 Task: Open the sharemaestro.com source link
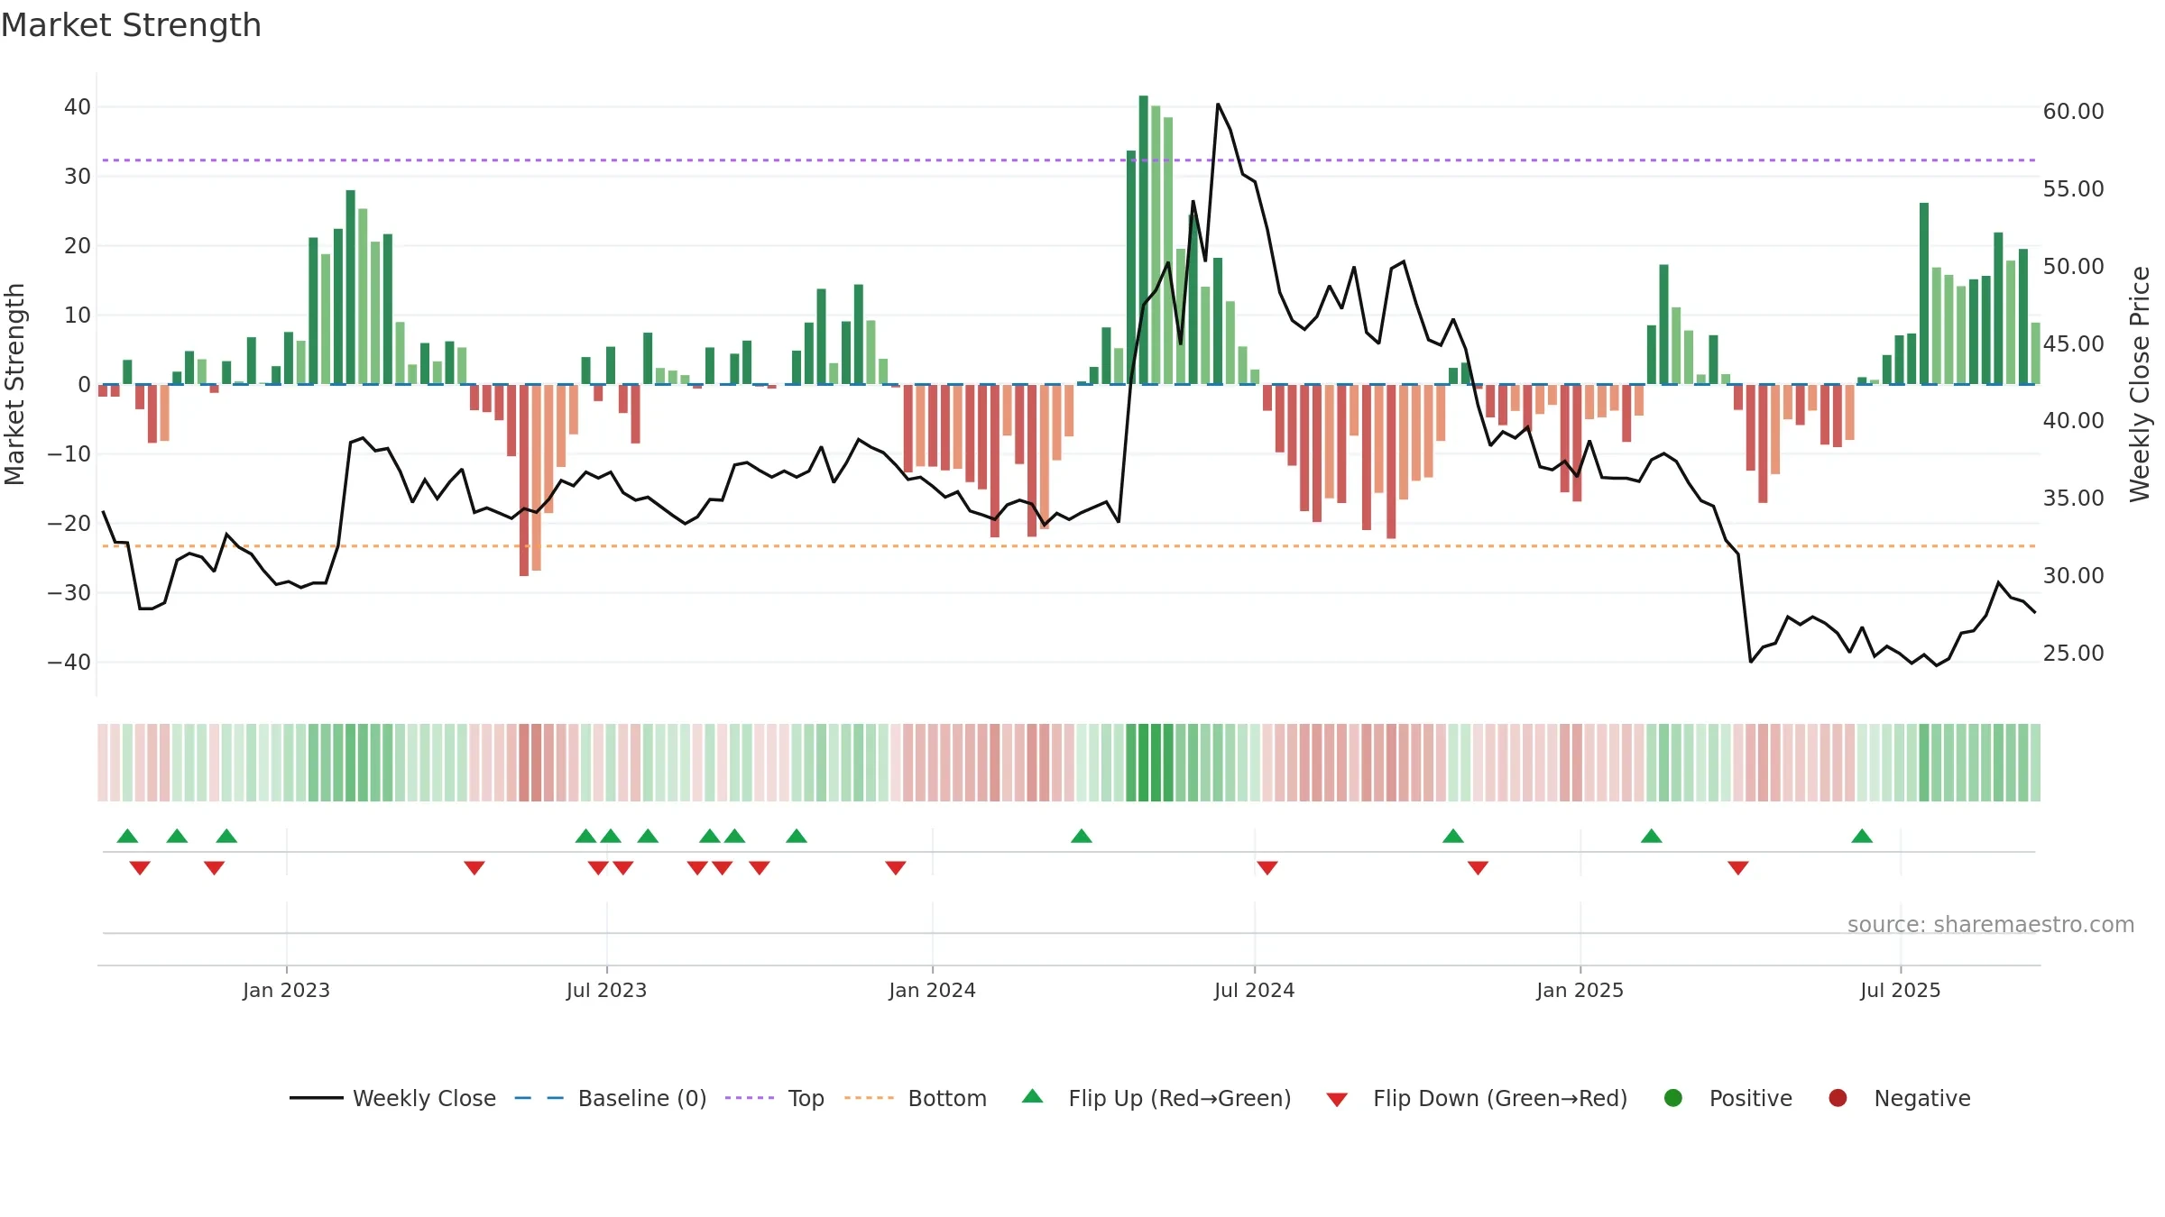point(1991,924)
